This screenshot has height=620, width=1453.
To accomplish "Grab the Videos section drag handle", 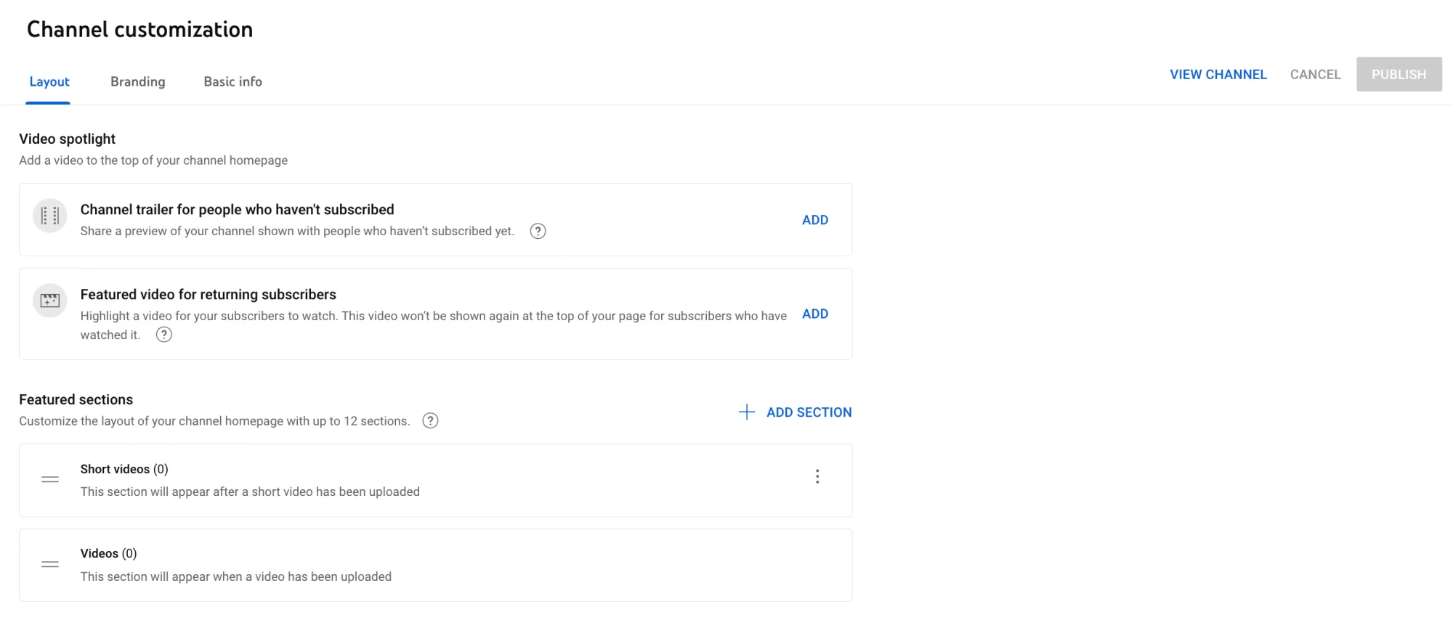I will point(50,564).
